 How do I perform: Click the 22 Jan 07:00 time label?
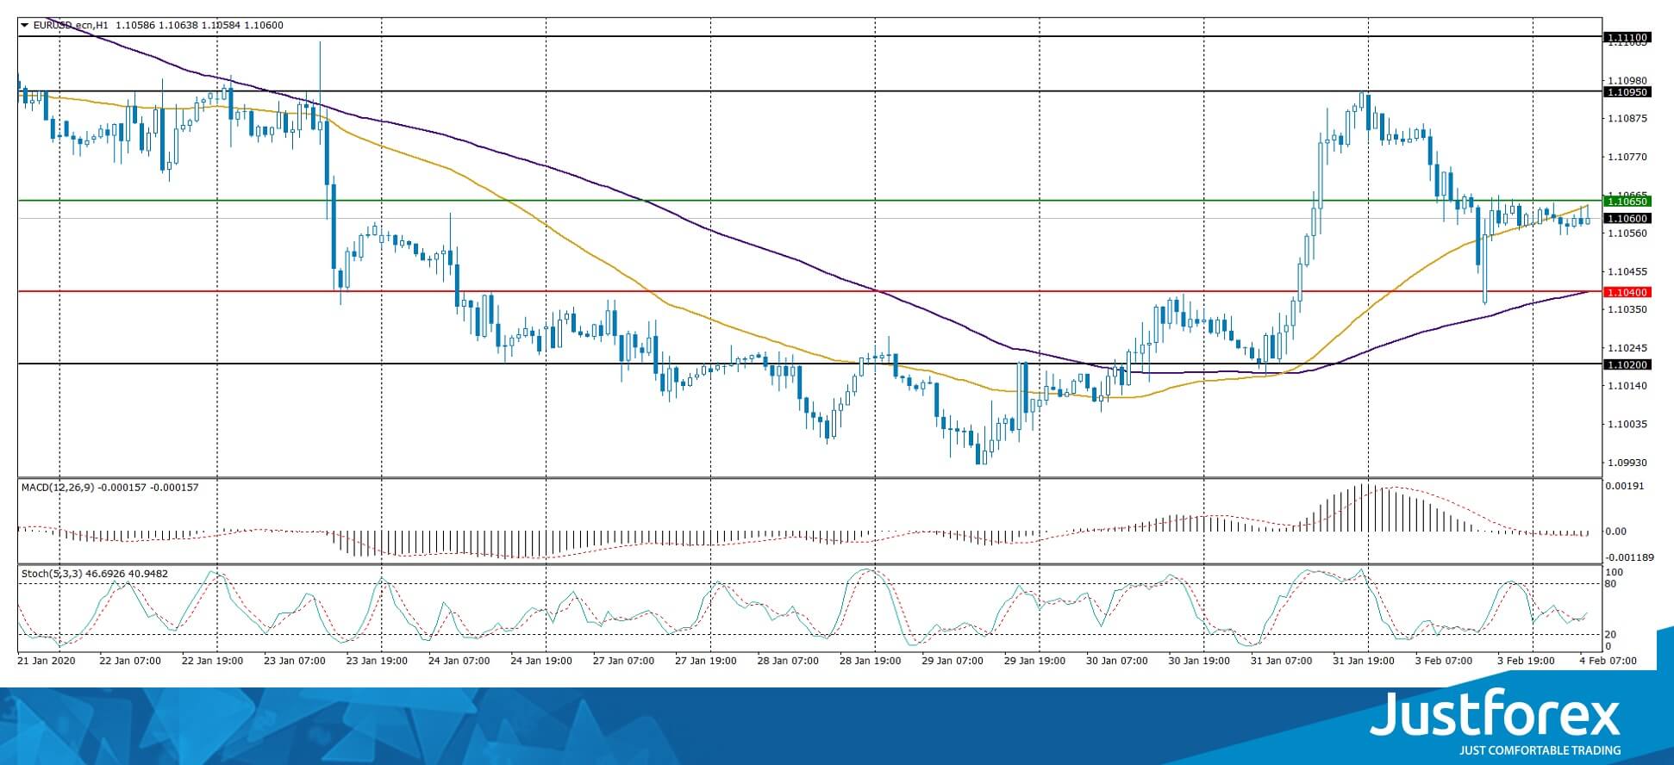coord(130,661)
